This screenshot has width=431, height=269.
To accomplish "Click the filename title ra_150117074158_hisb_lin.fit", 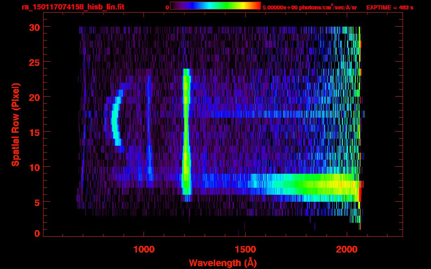I will (x=73, y=7).
